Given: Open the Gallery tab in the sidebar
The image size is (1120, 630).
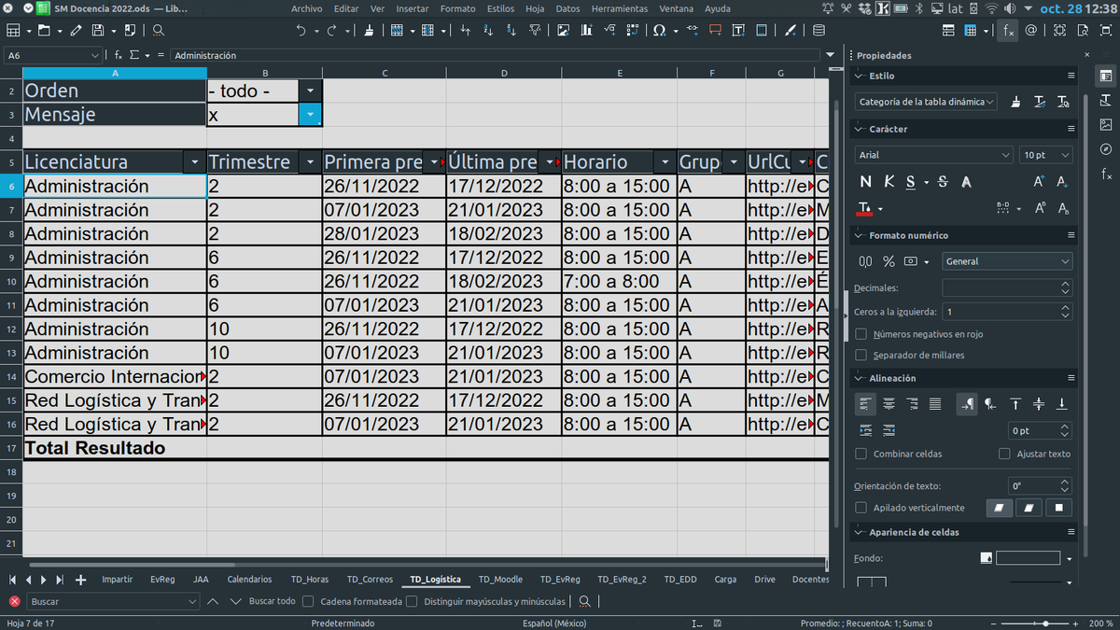Looking at the screenshot, I should coord(1106,124).
